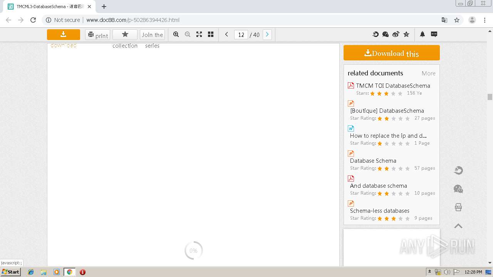Click PDF icon beside TMCM TOI DatabaseSchema

351,85
